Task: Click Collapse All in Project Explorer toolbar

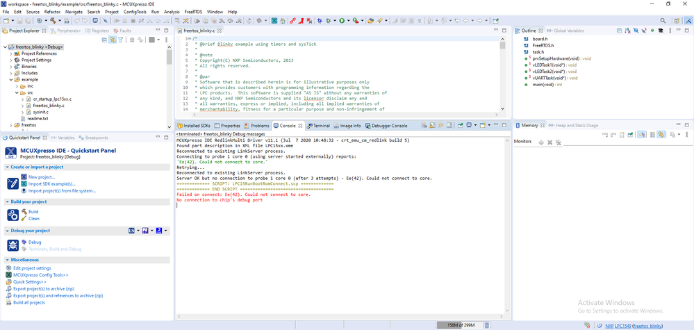Action: (x=104, y=40)
